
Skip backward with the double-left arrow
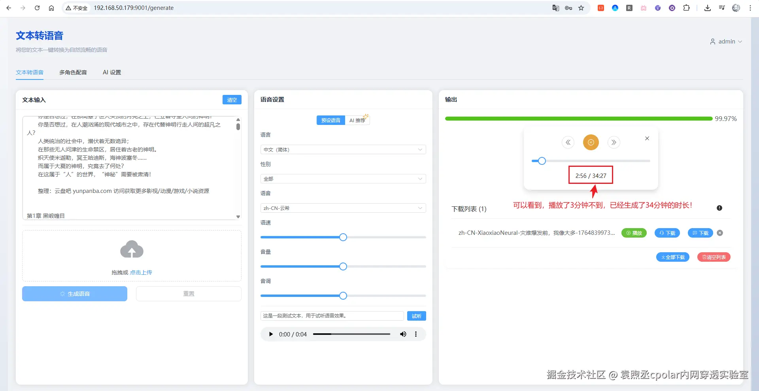coord(568,142)
